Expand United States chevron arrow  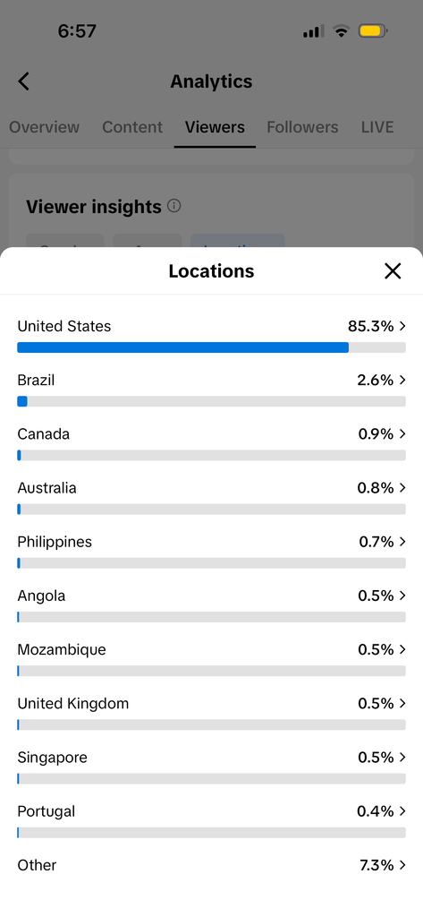pyautogui.click(x=402, y=326)
